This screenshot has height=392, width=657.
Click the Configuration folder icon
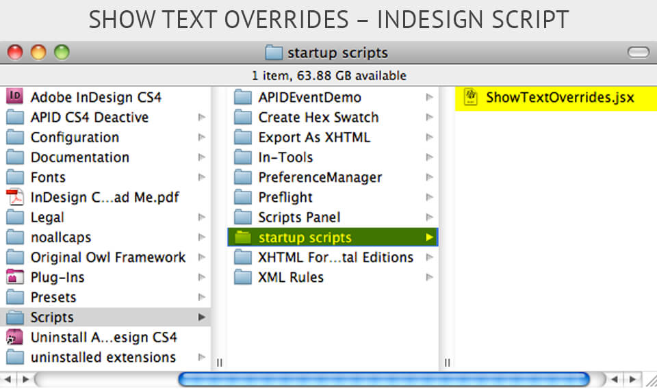pos(15,137)
